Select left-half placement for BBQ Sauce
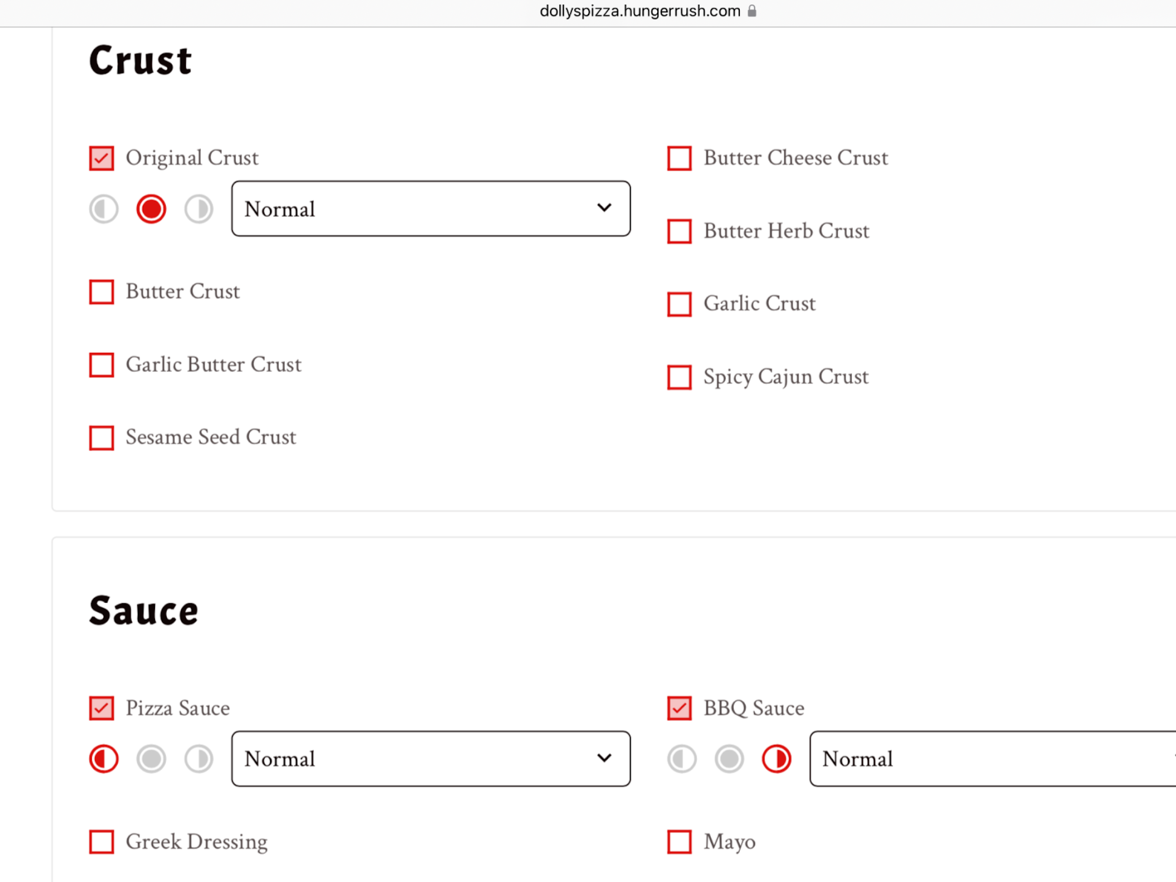 [682, 759]
